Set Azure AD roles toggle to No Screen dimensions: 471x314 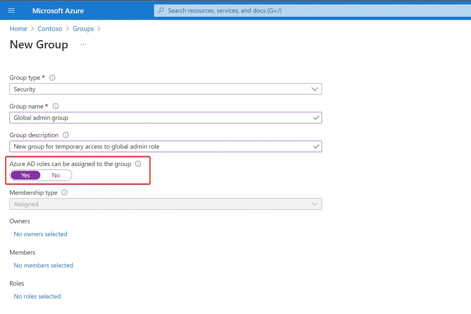56,175
